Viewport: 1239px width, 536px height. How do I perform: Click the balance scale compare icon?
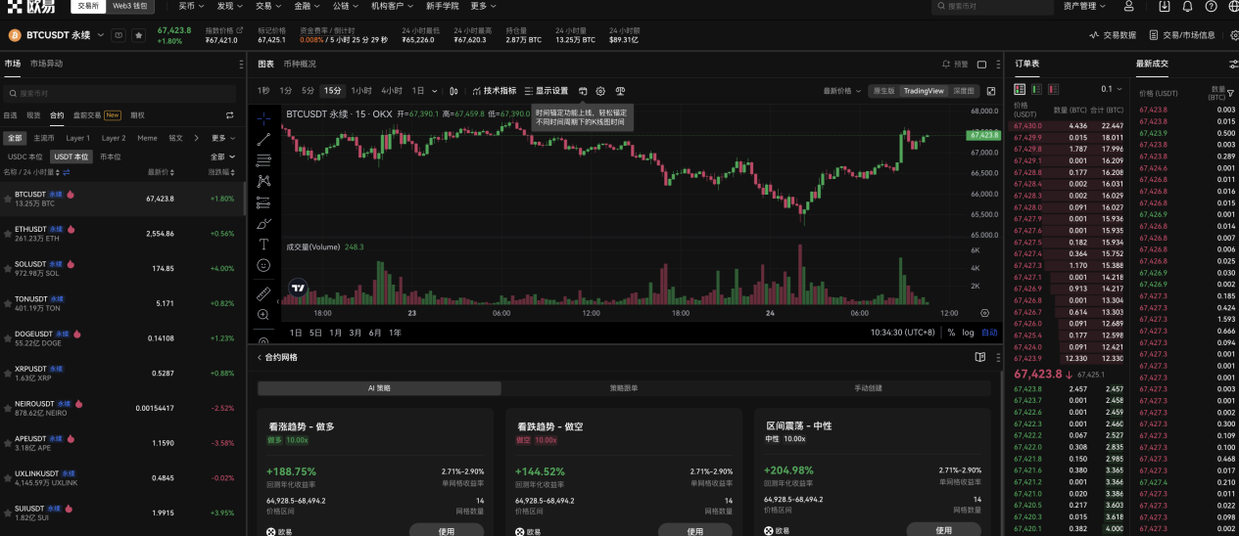coord(620,91)
